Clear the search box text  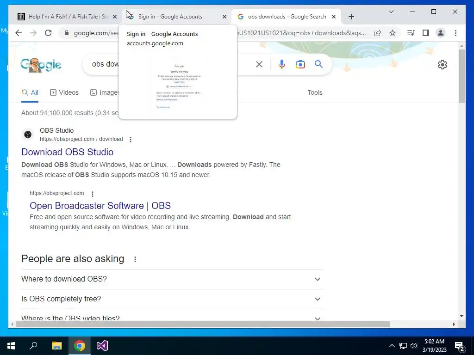pos(259,64)
